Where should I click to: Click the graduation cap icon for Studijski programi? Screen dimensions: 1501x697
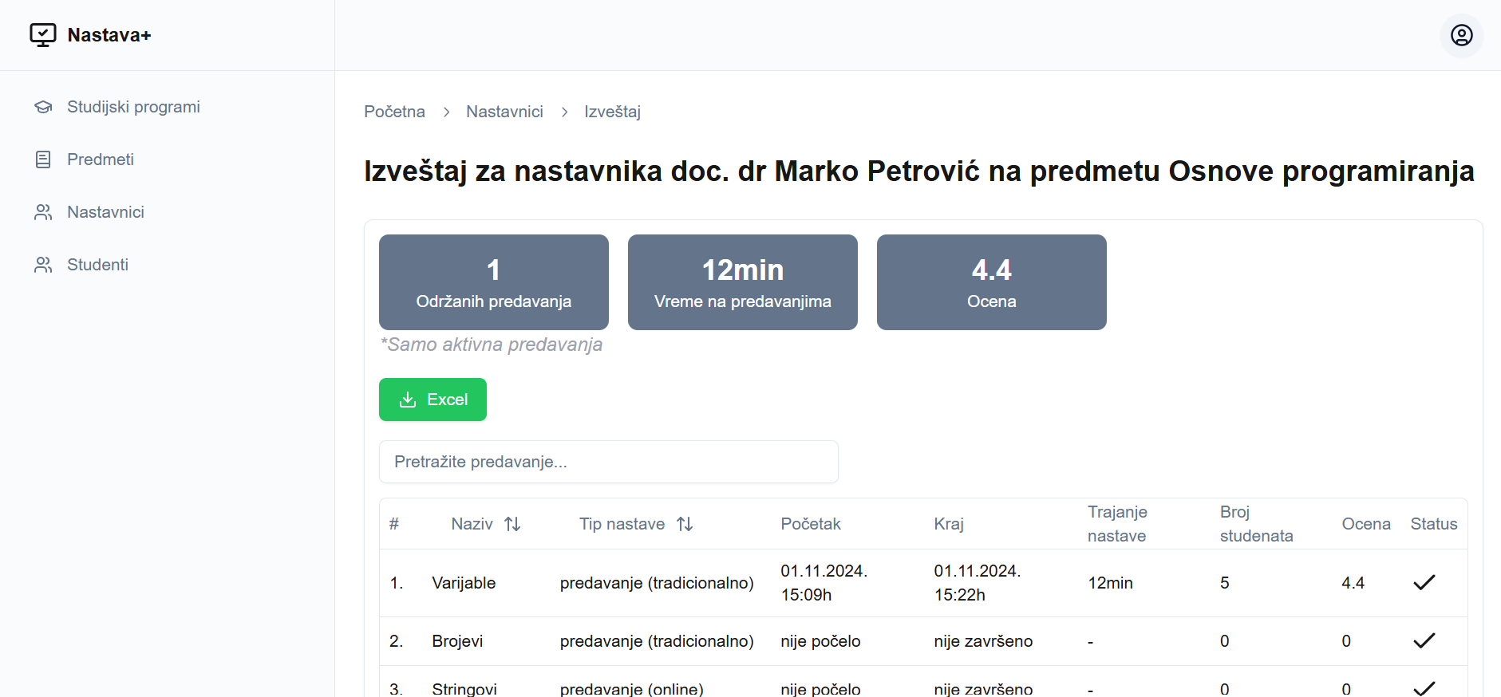(43, 107)
